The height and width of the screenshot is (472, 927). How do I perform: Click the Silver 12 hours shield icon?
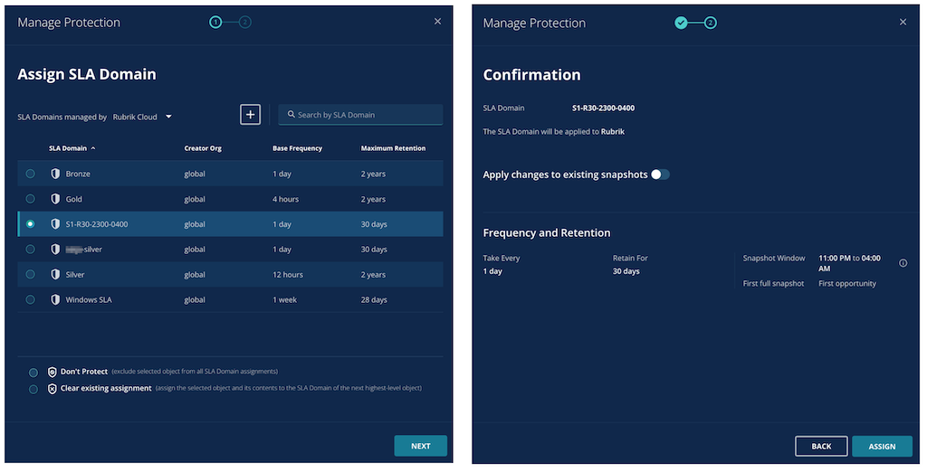55,275
